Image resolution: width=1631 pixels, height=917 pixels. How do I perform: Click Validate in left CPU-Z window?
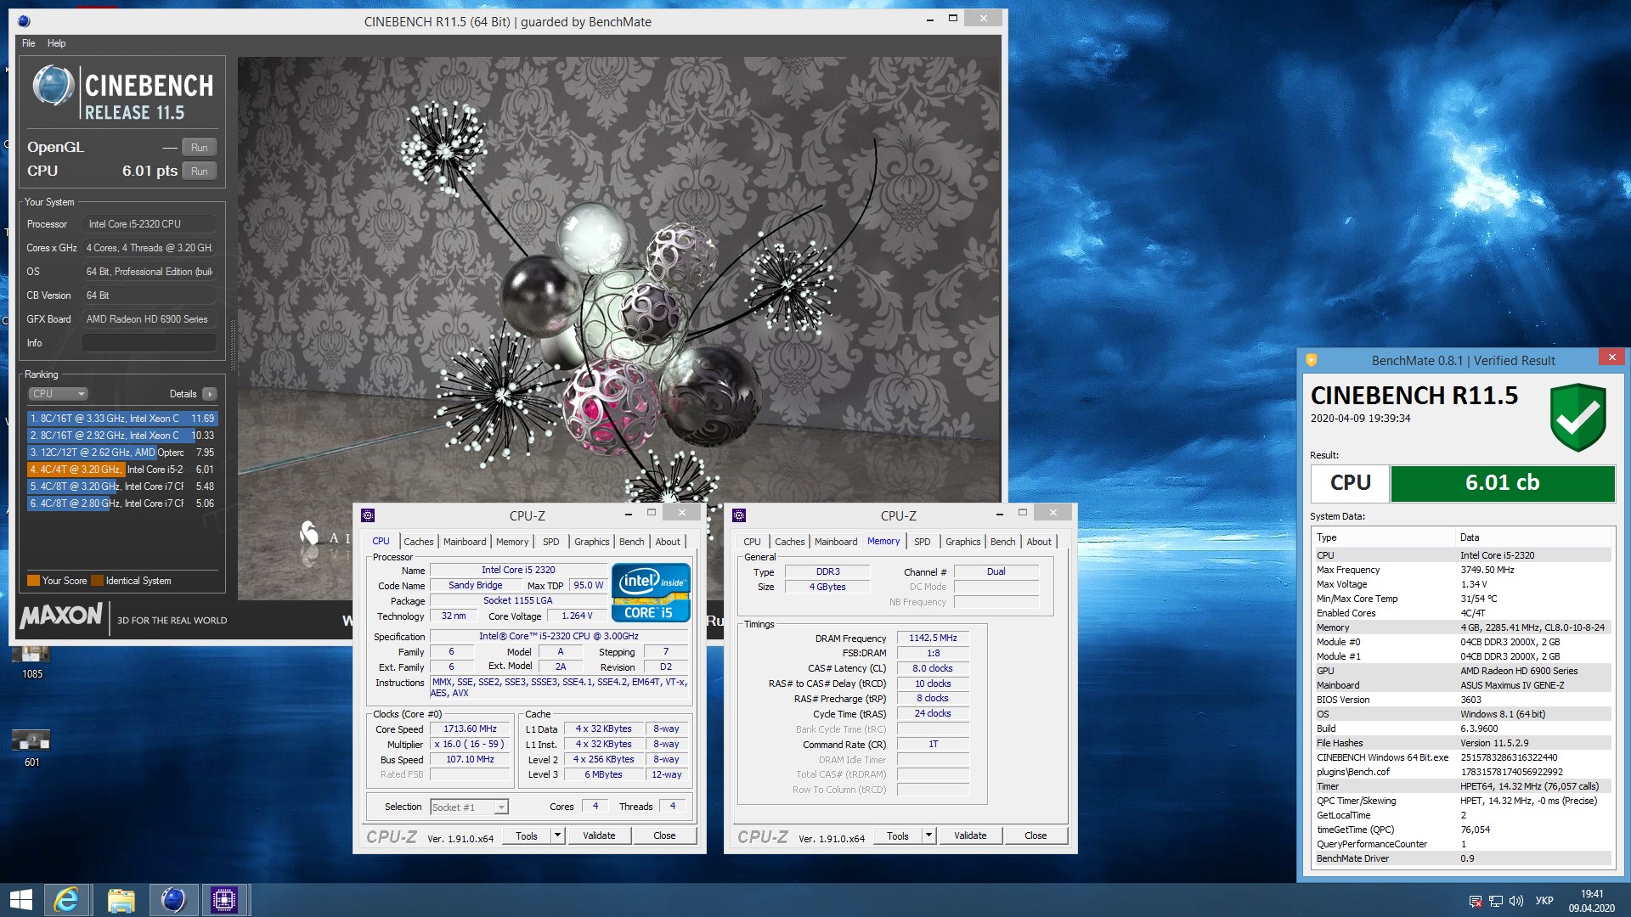tap(599, 836)
